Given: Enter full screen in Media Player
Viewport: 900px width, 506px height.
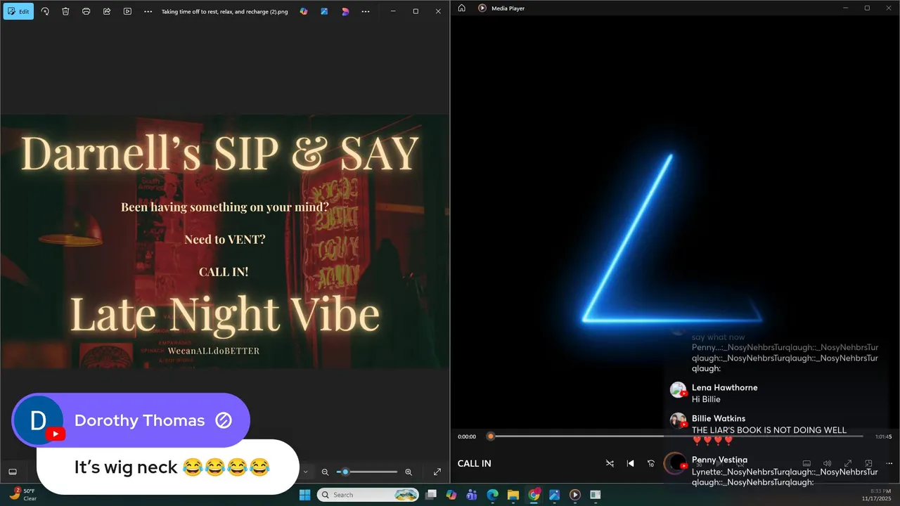Looking at the screenshot, I should 848,463.
